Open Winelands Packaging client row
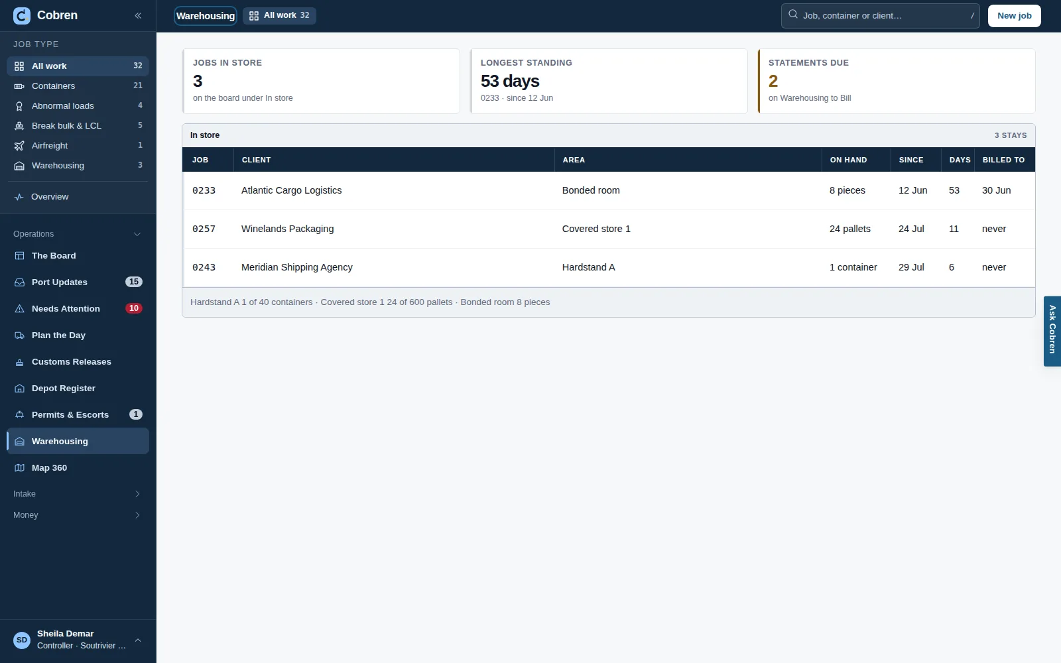 coord(609,229)
